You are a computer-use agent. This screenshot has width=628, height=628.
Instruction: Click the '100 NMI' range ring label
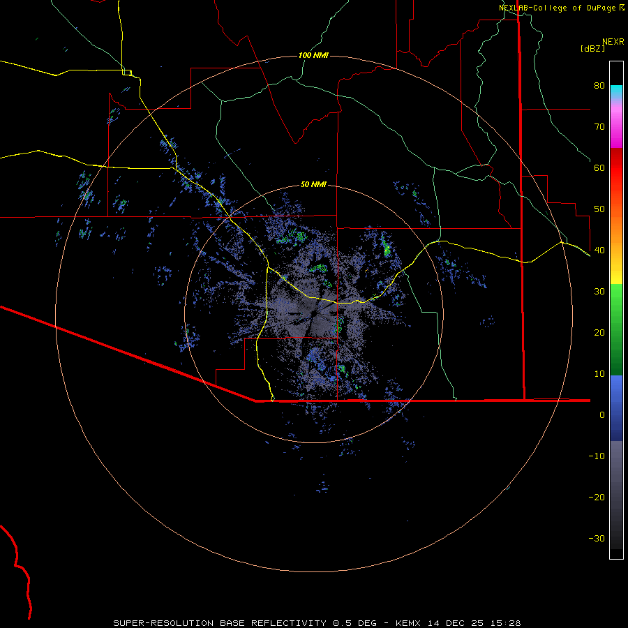tap(313, 55)
